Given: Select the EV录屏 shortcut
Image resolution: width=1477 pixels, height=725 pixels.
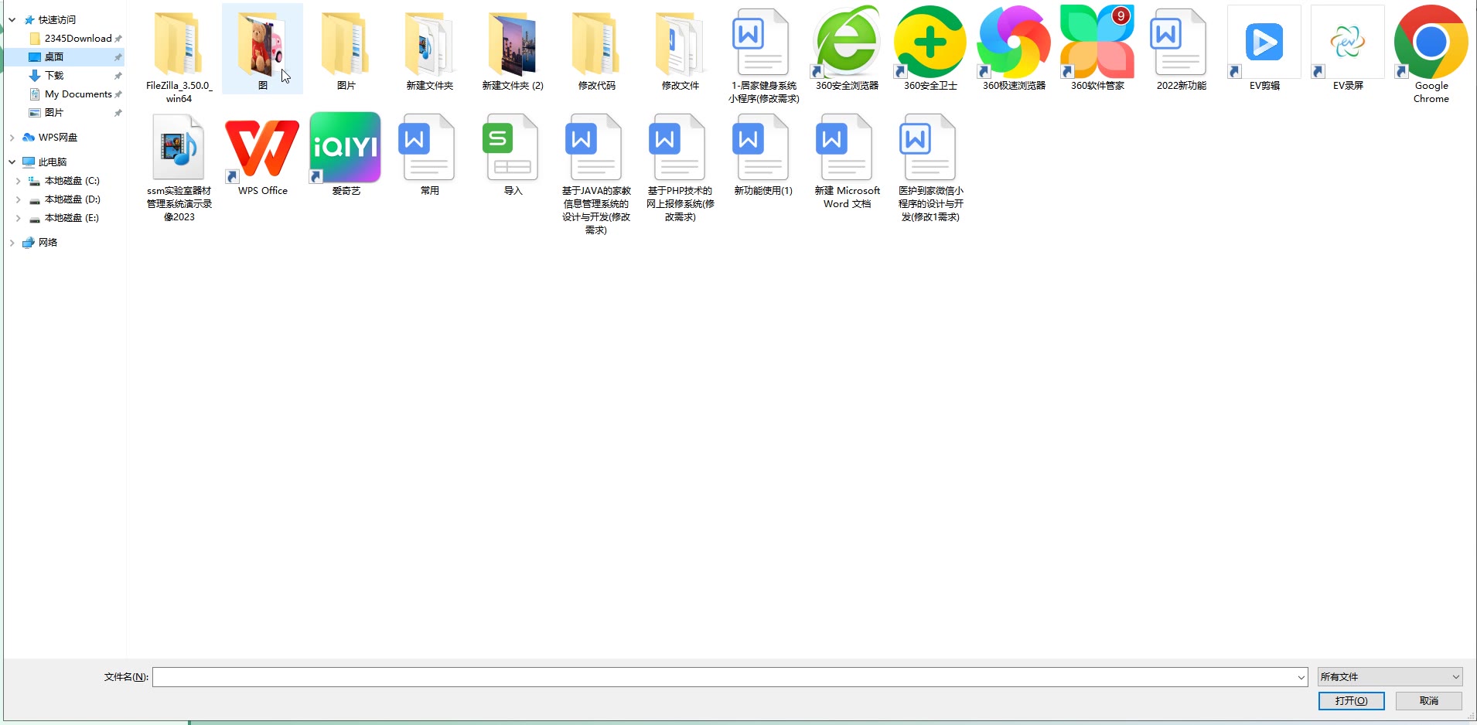Looking at the screenshot, I should [1348, 49].
